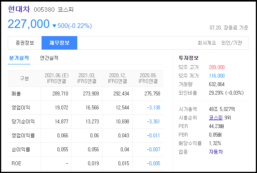Click the 2021.06.(E) column header
The height and width of the screenshot is (173, 257).
(x=57, y=78)
